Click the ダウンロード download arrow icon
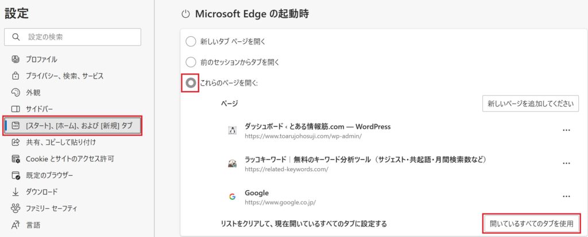The height and width of the screenshot is (237, 588). click(16, 192)
